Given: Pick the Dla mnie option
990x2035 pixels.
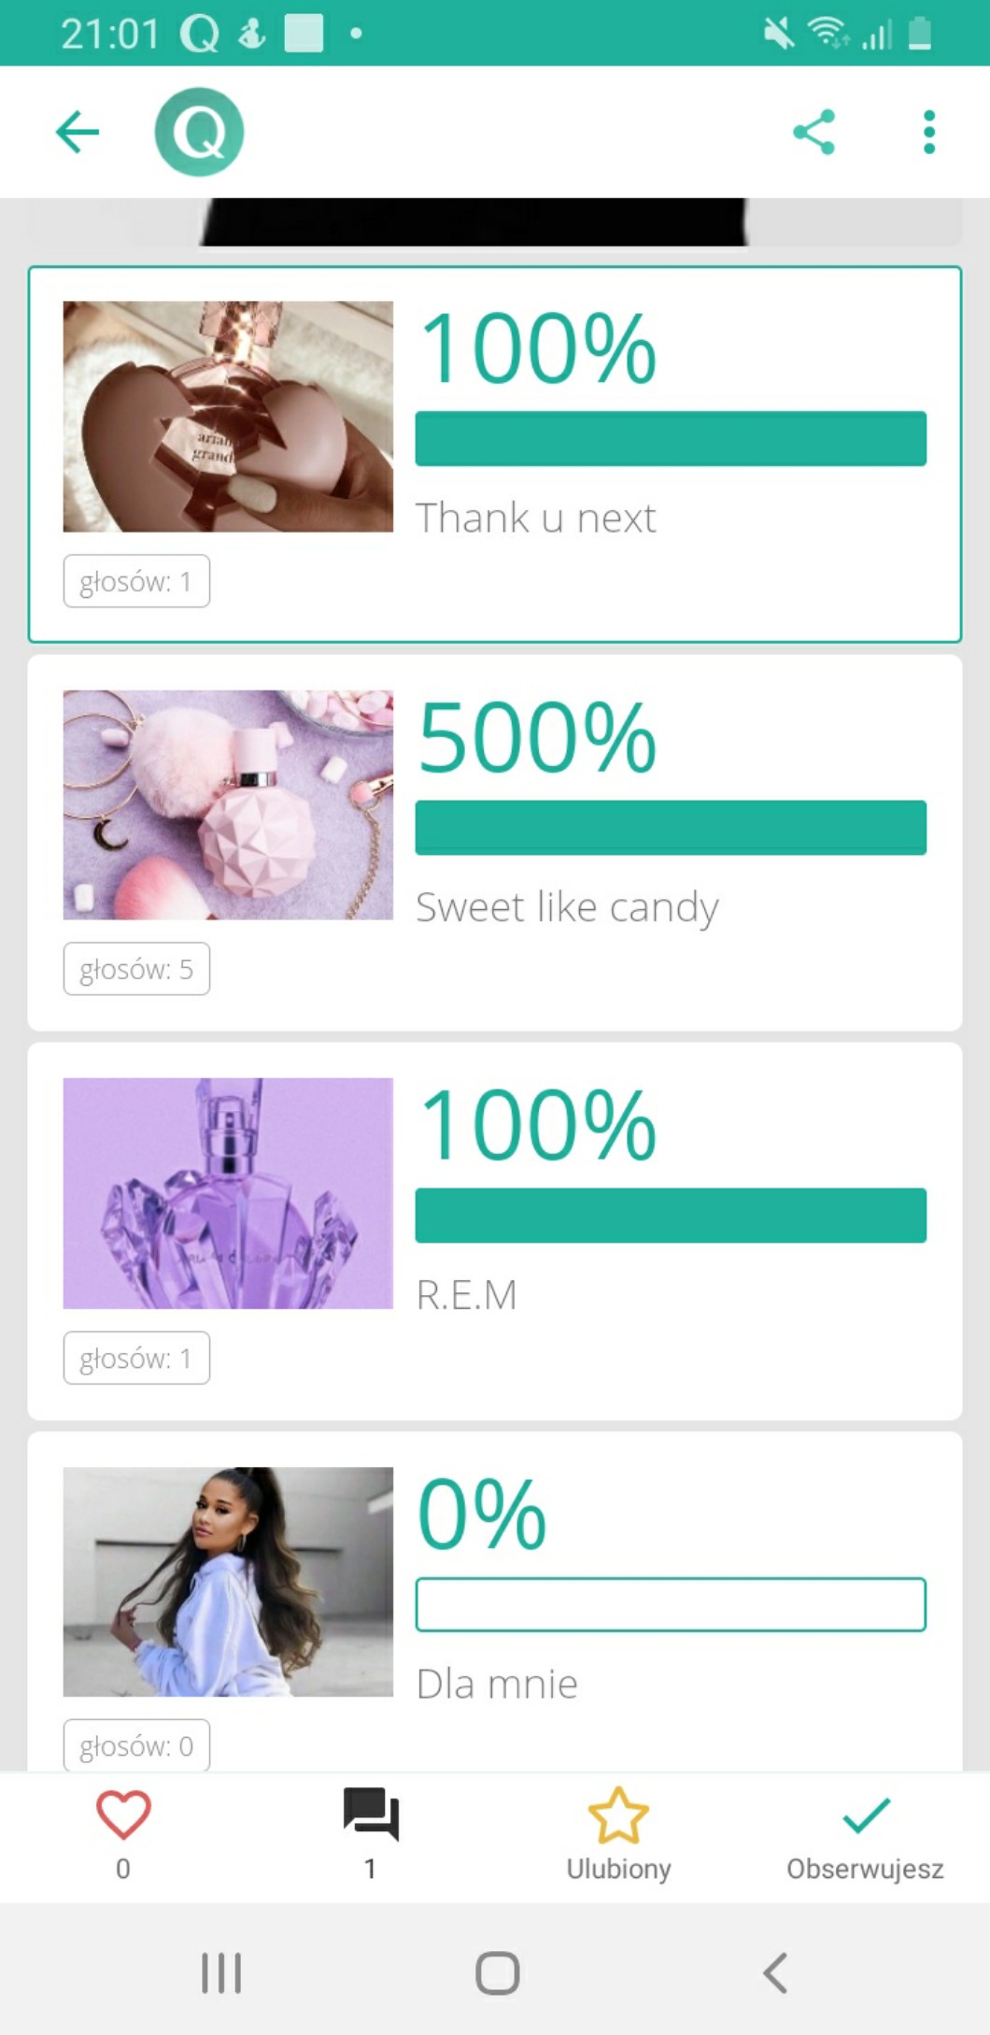Looking at the screenshot, I should coord(497,1684).
